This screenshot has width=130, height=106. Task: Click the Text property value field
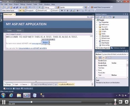(x=119, y=75)
